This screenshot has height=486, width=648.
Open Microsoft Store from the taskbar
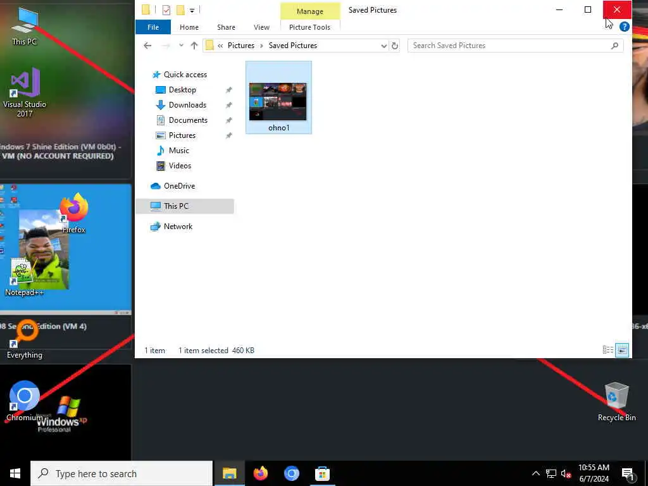322,473
